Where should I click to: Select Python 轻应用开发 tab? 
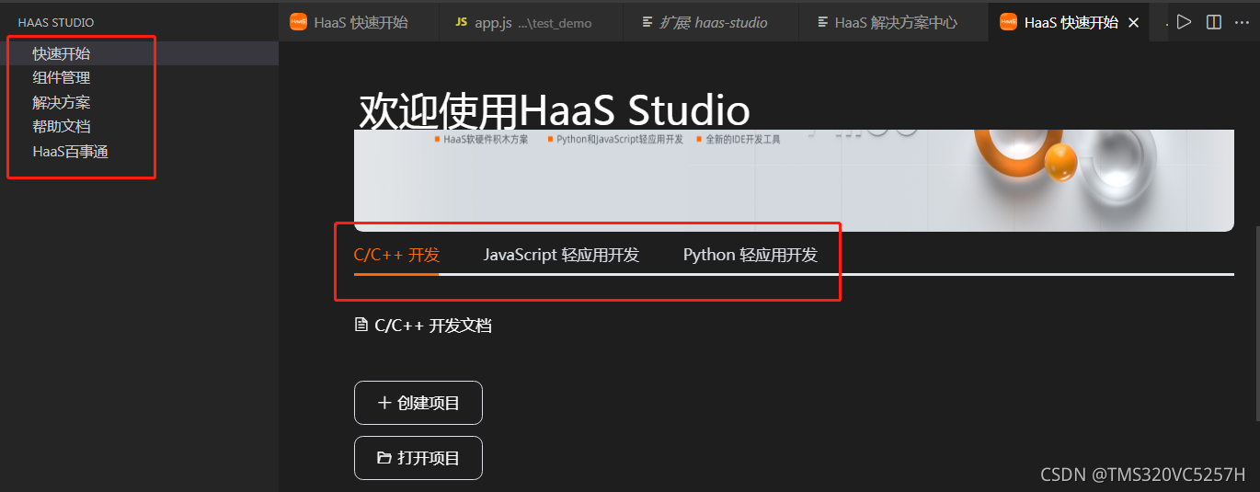coord(750,255)
